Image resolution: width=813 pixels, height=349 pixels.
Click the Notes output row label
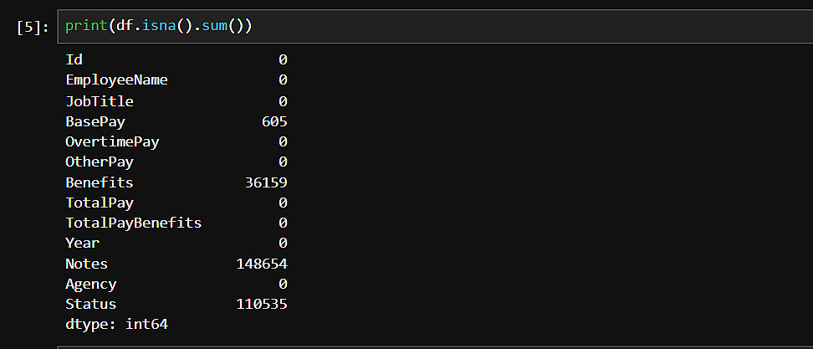(x=86, y=264)
